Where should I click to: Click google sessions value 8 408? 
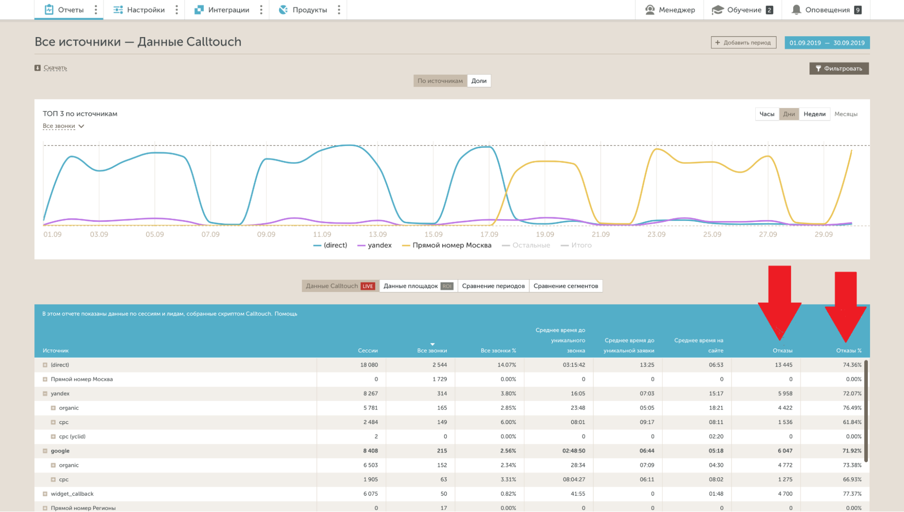[370, 451]
